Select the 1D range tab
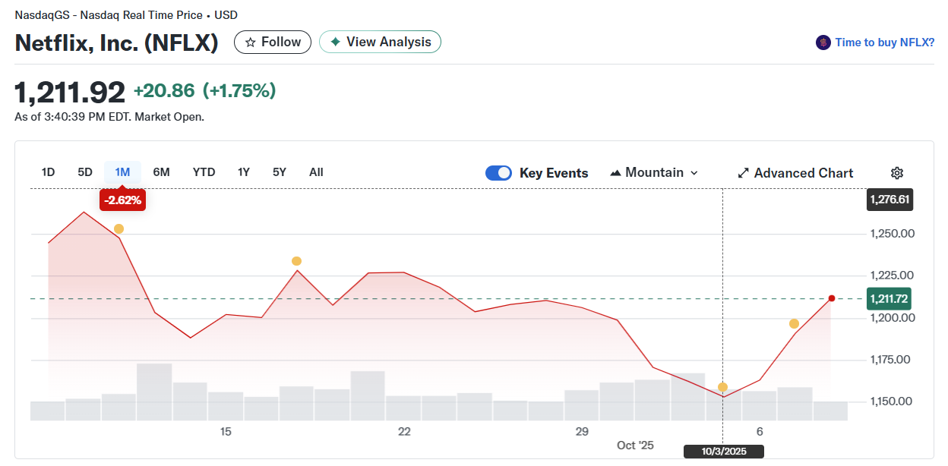Screen dimensions: 948x466 (48, 172)
